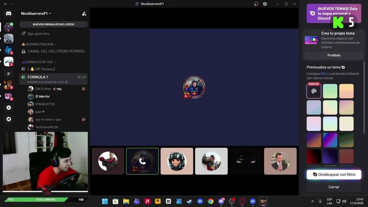Select the cartoon helmet avatar participant tile
The image size is (368, 207).
(x=177, y=161)
